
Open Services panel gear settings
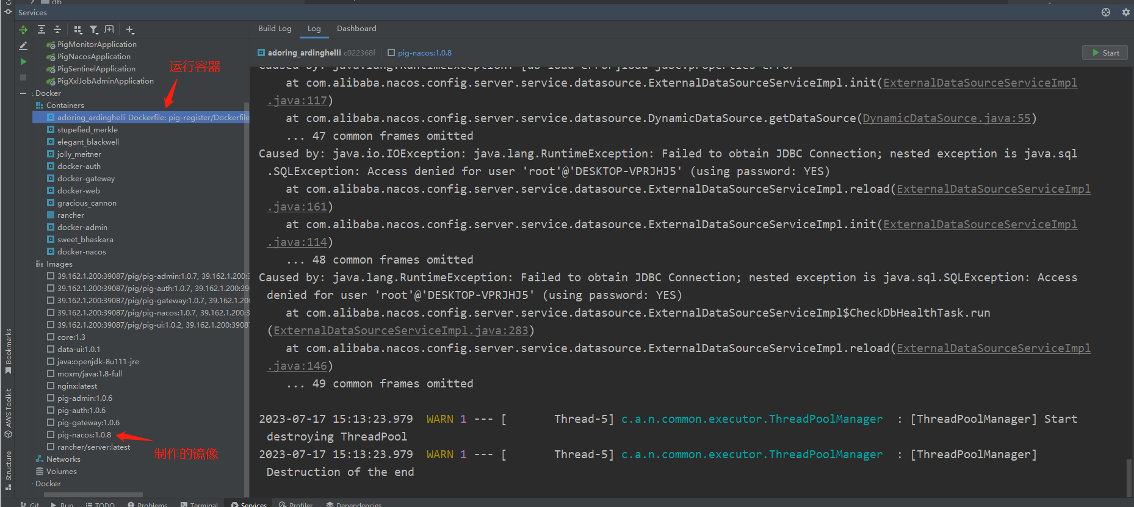(1126, 12)
